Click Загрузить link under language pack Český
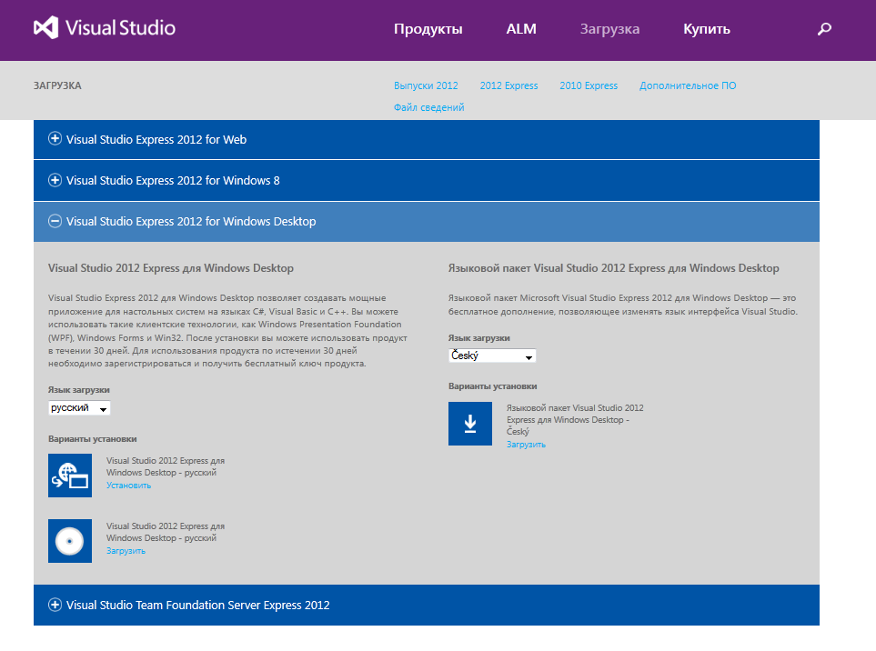The width and height of the screenshot is (876, 651). pos(526,445)
